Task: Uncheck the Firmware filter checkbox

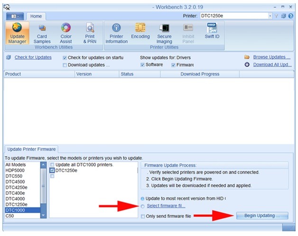Action: click(x=174, y=65)
